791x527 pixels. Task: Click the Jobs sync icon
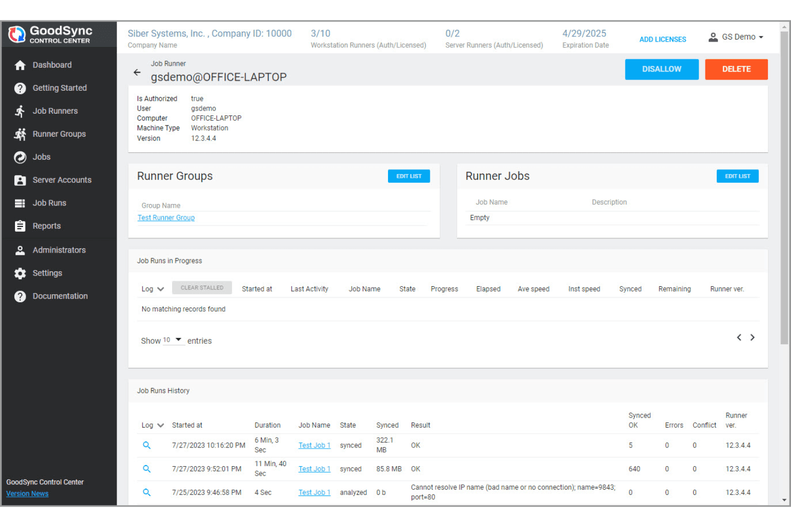coord(20,157)
